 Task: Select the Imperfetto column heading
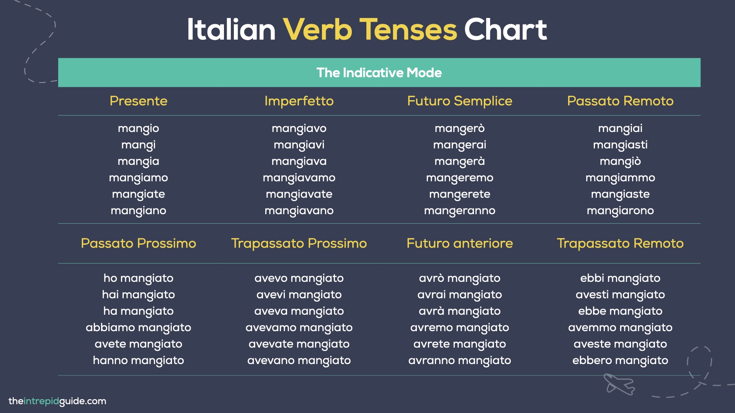(x=299, y=101)
